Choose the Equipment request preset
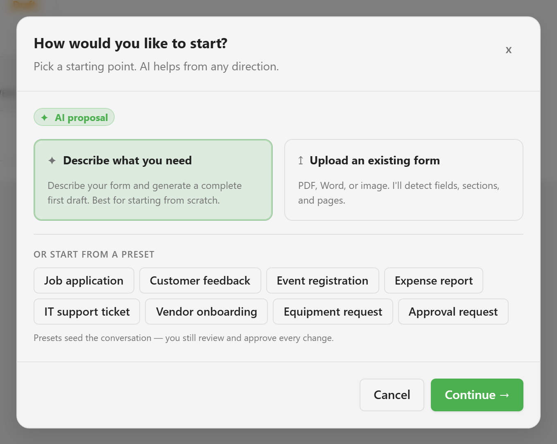The image size is (557, 444). (x=333, y=312)
